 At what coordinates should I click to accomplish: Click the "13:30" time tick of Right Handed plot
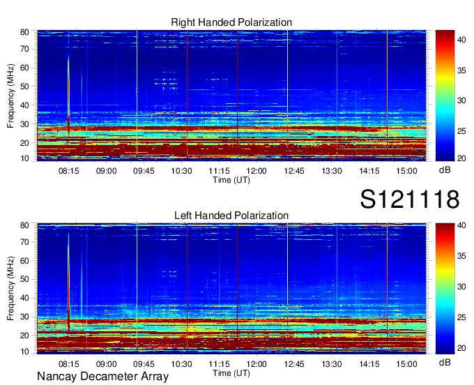click(x=332, y=171)
